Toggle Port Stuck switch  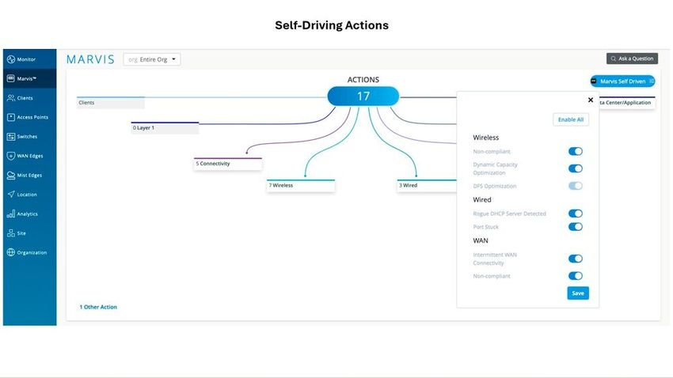(576, 227)
